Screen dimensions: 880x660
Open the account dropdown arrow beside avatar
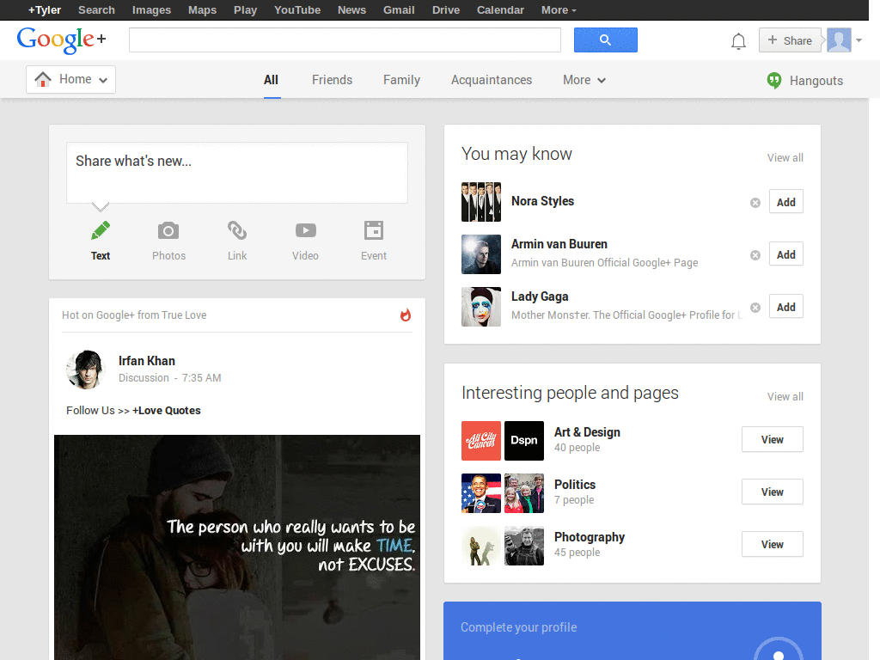(x=859, y=40)
